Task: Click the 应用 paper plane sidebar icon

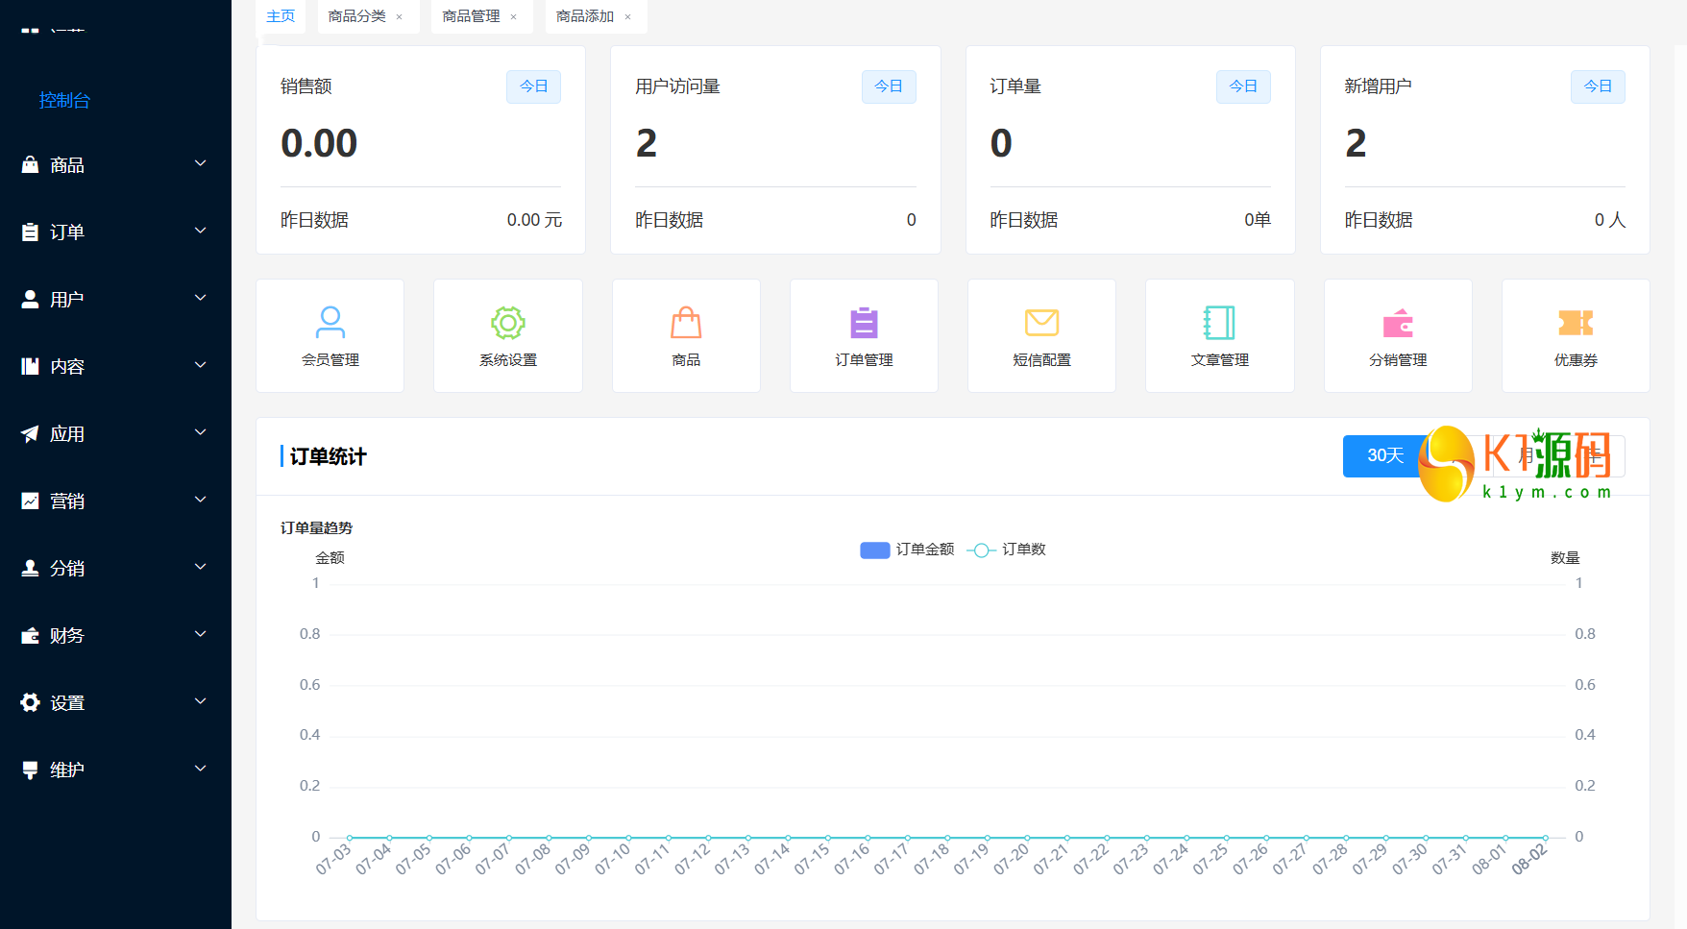Action: point(30,433)
